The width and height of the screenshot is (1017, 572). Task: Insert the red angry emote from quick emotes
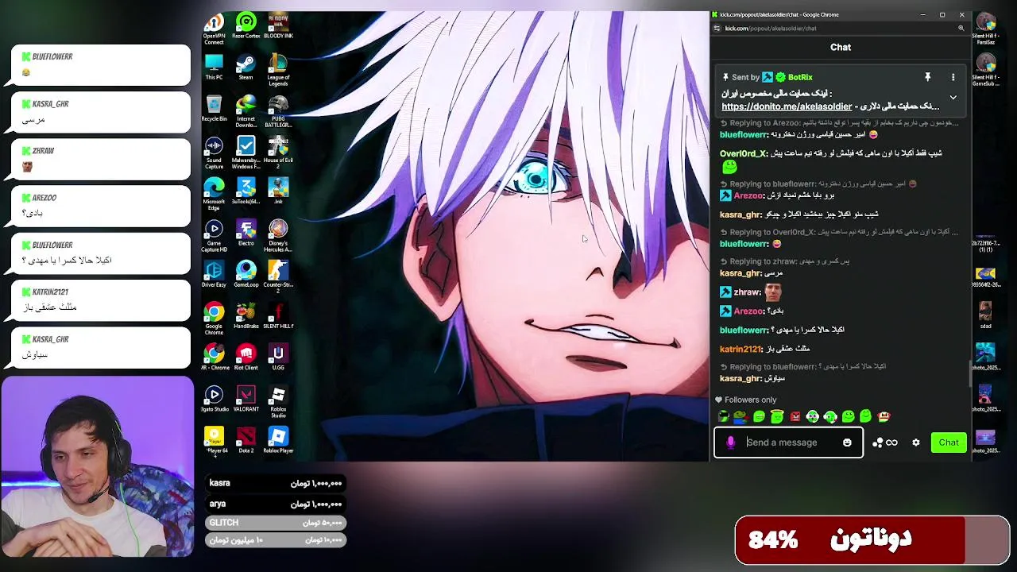(795, 416)
